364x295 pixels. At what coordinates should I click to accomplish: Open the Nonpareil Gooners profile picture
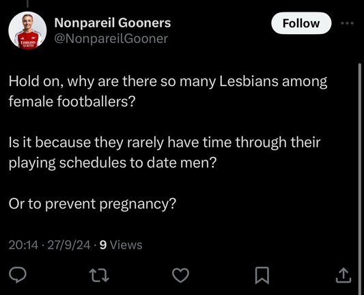tap(27, 31)
